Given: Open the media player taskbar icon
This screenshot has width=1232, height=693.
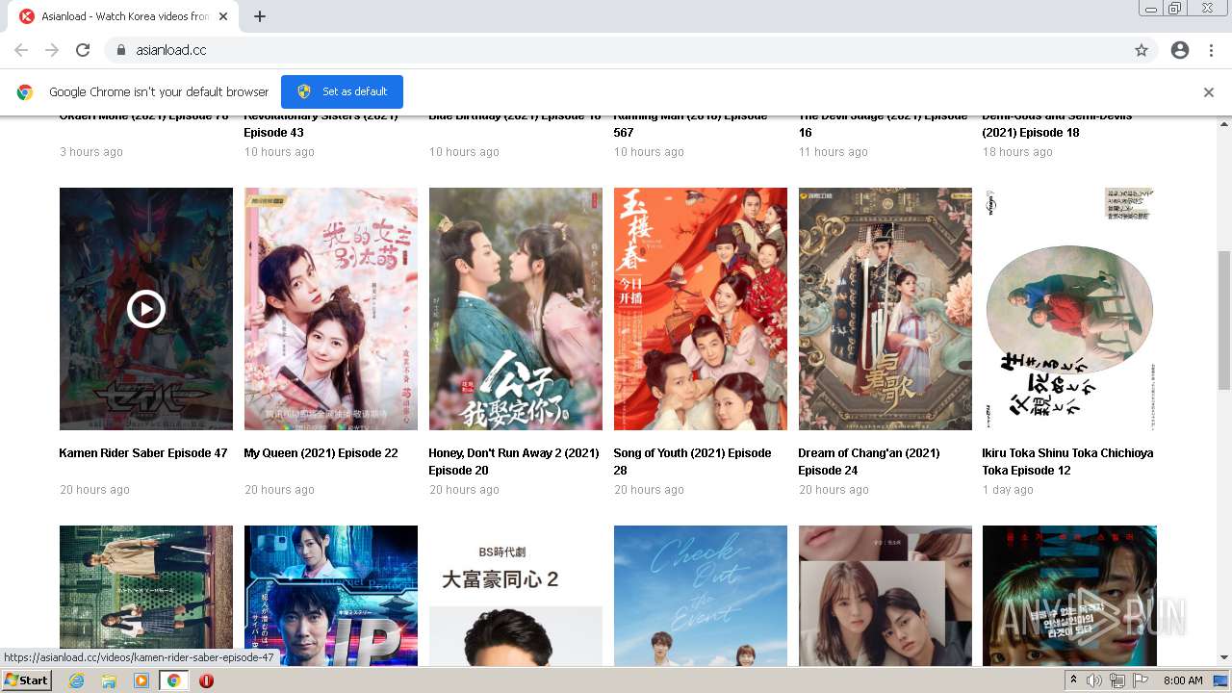Looking at the screenshot, I should (141, 680).
